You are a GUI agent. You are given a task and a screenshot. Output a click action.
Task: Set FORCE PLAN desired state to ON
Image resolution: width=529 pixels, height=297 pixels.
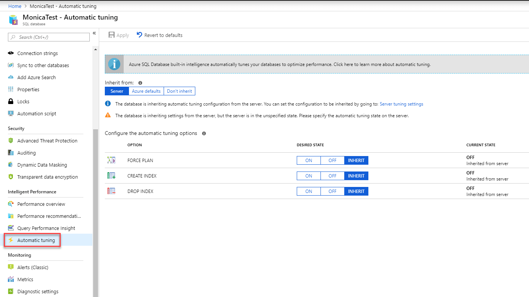tap(309, 160)
